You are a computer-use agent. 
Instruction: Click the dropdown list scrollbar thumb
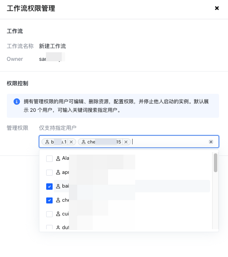[x=216, y=163]
